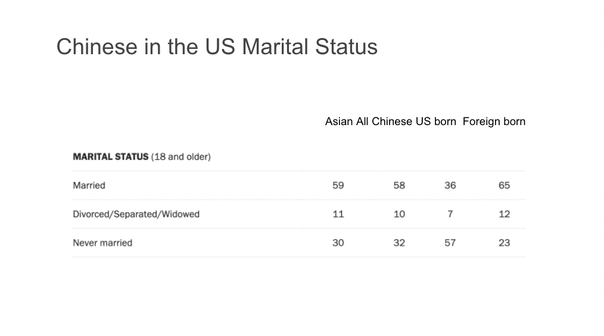Viewport: 604px width, 336px height.
Task: Click the slide title "Chinese in the US Marital Status"
Action: point(217,46)
